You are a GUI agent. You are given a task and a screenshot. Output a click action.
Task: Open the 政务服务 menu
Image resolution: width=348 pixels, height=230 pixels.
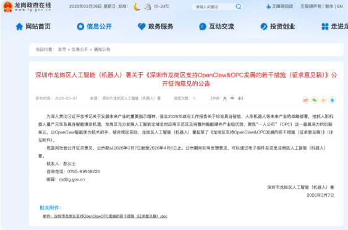[x=161, y=27]
